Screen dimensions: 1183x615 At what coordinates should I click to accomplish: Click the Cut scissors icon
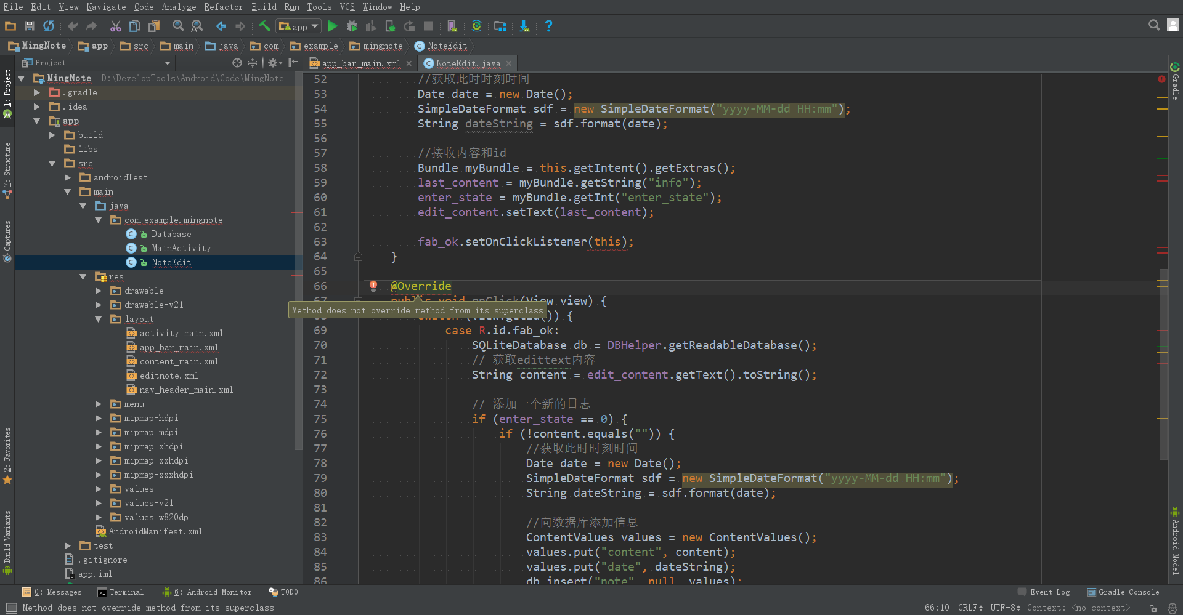tap(116, 26)
